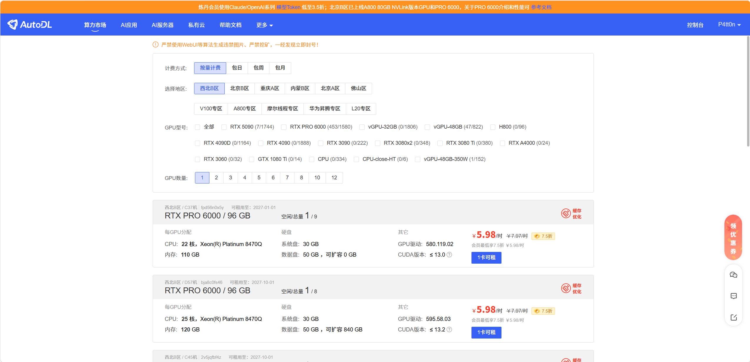Click CUDA help icon next to ≤ 13.2
The image size is (750, 362).
pos(449,329)
